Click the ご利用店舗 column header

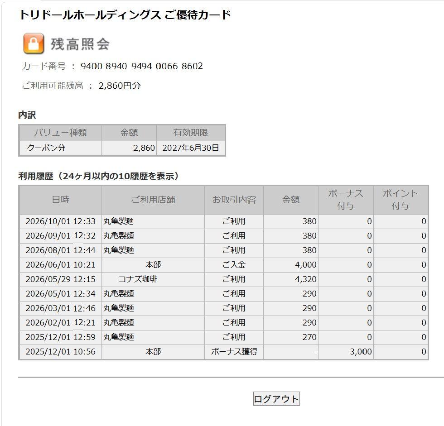tap(153, 200)
